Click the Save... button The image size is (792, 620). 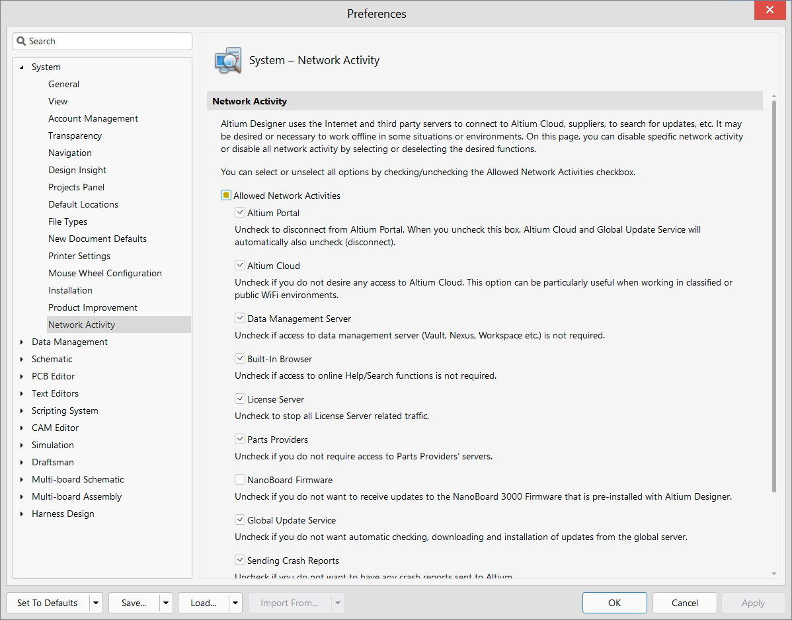[x=134, y=603]
